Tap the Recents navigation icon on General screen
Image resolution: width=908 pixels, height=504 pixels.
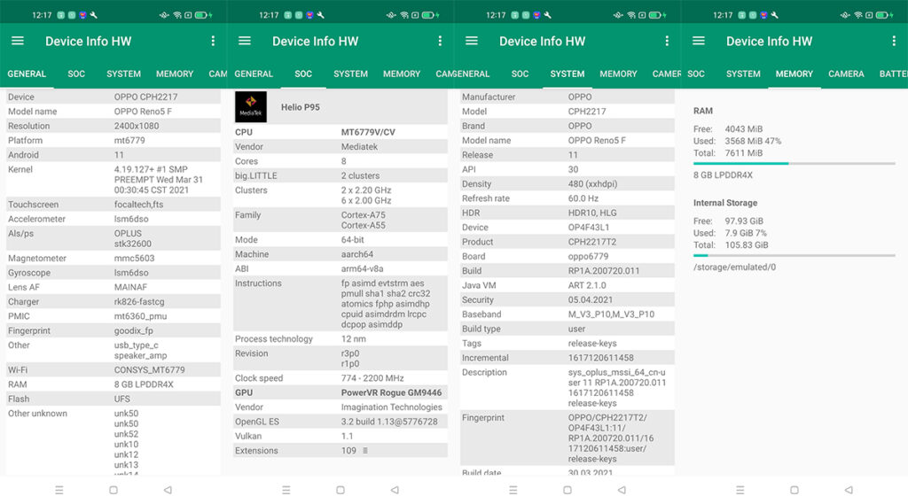tap(59, 490)
